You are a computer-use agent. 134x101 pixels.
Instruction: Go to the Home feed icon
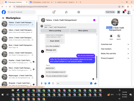pos(54,12)
